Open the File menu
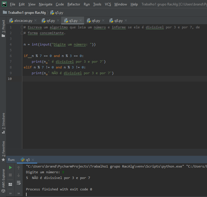The width and height of the screenshot is (207, 197). click(13, 4)
